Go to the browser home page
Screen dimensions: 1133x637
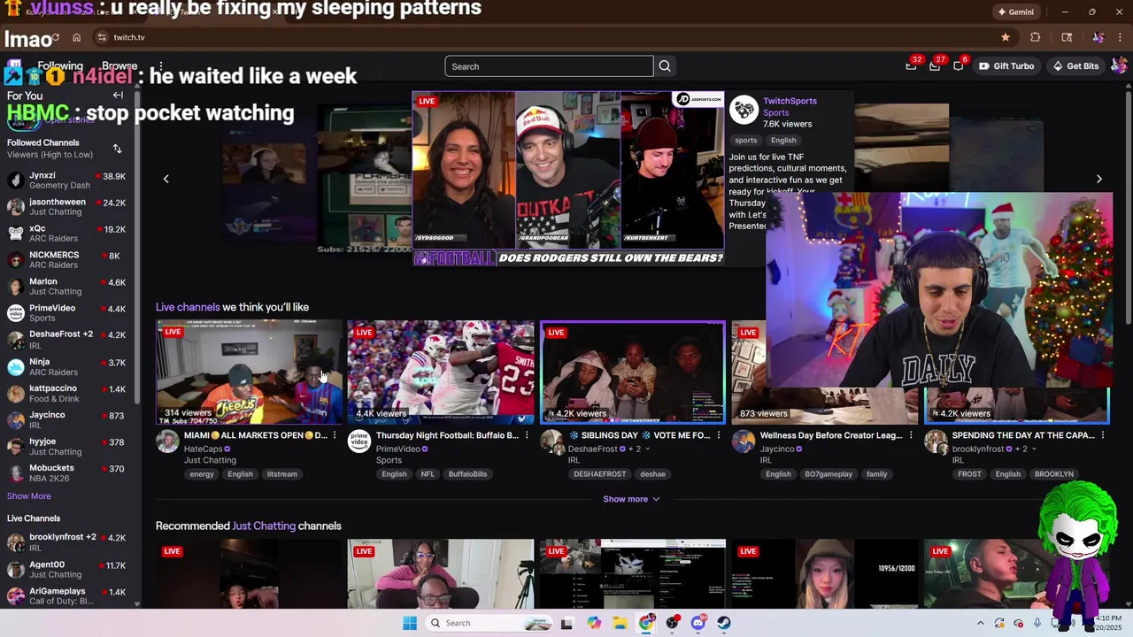pyautogui.click(x=77, y=37)
